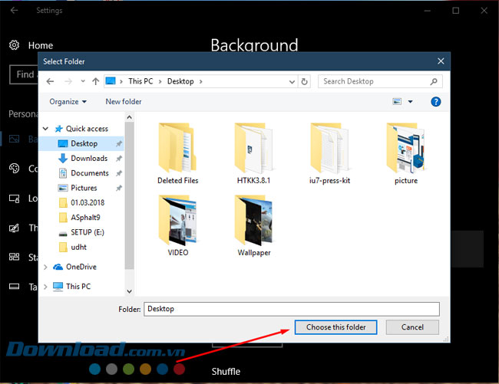Click the Forward arrow in the dialog toolbar

tap(68, 81)
